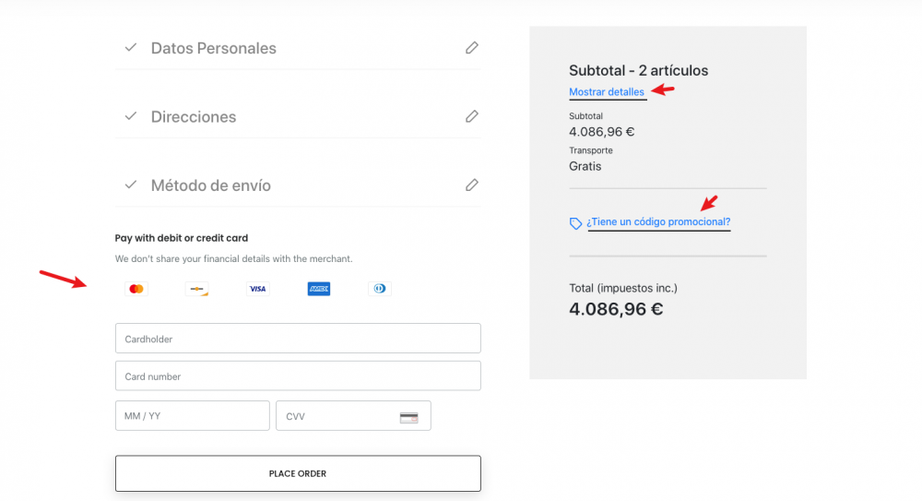Expand Mostrar detalles in order summary
This screenshot has width=922, height=501.
pyautogui.click(x=607, y=92)
